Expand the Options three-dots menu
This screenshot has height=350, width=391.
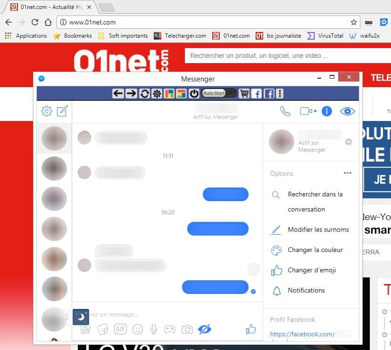click(x=348, y=173)
